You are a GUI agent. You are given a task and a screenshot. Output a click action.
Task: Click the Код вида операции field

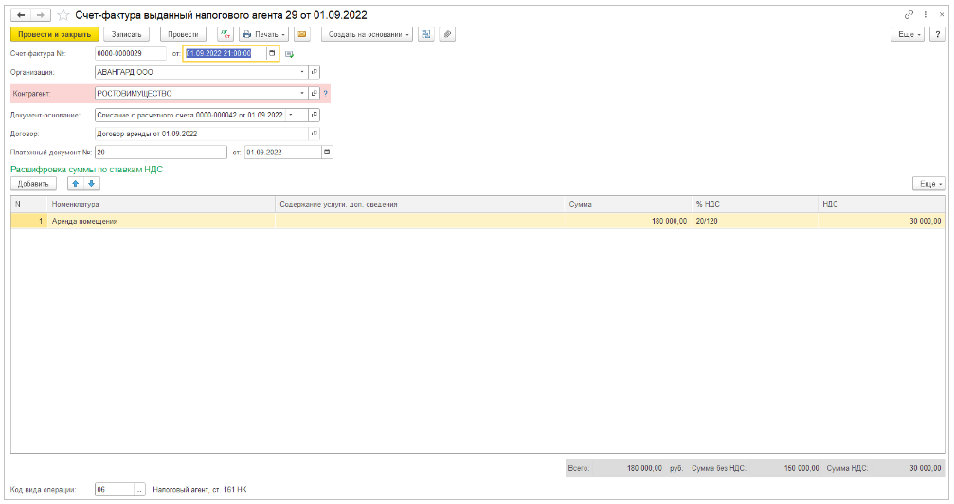pyautogui.click(x=115, y=490)
